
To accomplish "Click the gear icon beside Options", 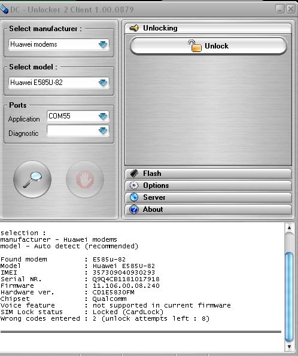I will coord(134,185).
